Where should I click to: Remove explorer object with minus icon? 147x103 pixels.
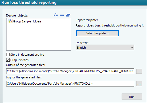(x=62, y=15)
